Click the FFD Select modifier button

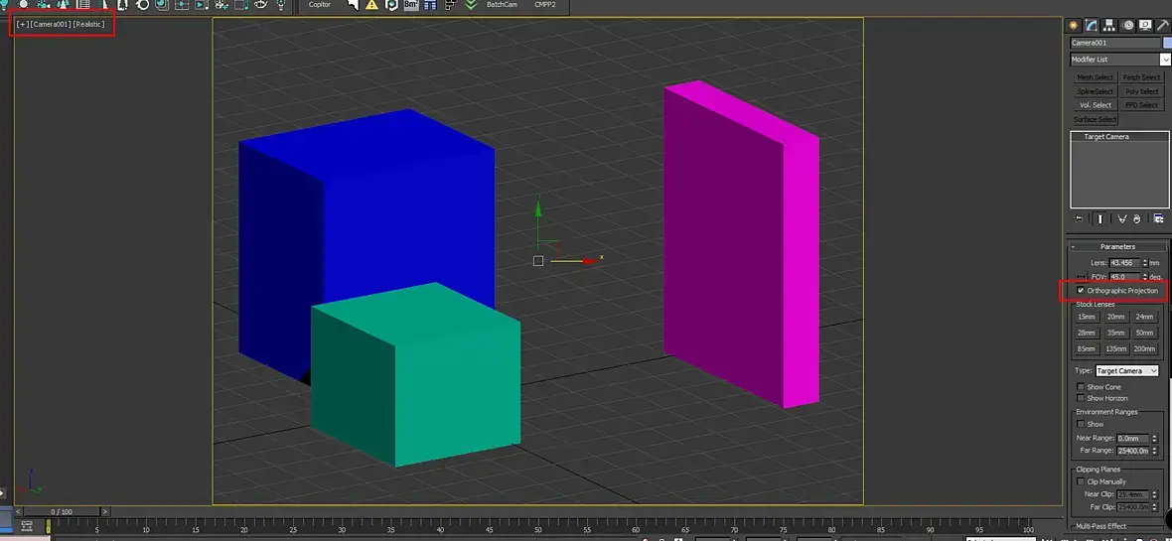(1141, 105)
